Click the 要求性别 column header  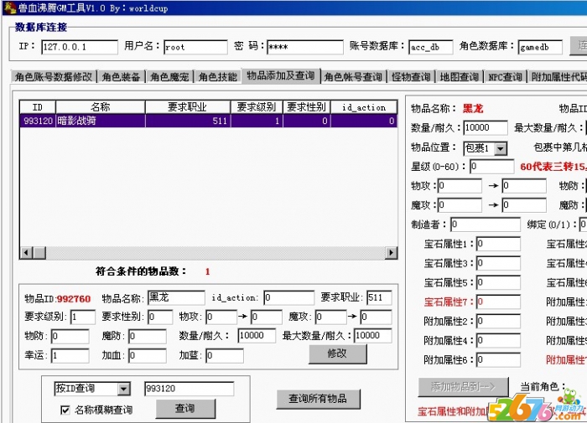point(307,107)
